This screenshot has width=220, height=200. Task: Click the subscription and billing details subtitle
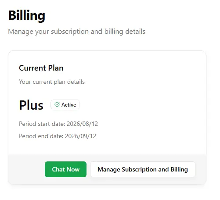[x=77, y=32]
